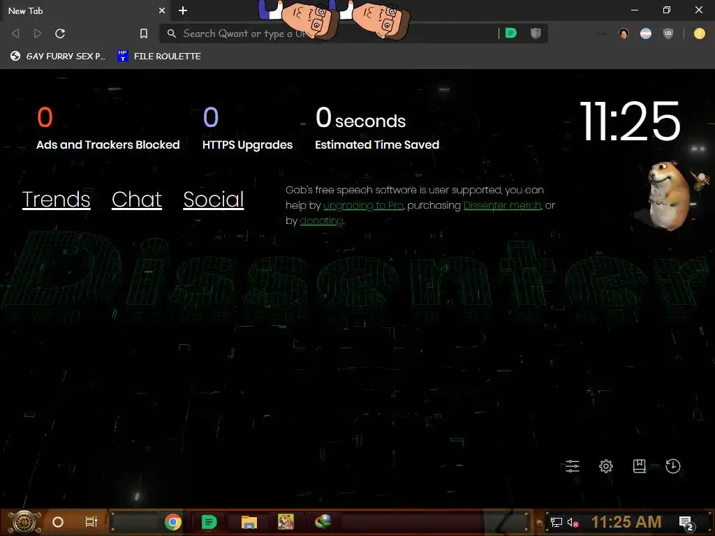This screenshot has height=536, width=715.
Task: Open the Chat link
Action: pos(137,199)
